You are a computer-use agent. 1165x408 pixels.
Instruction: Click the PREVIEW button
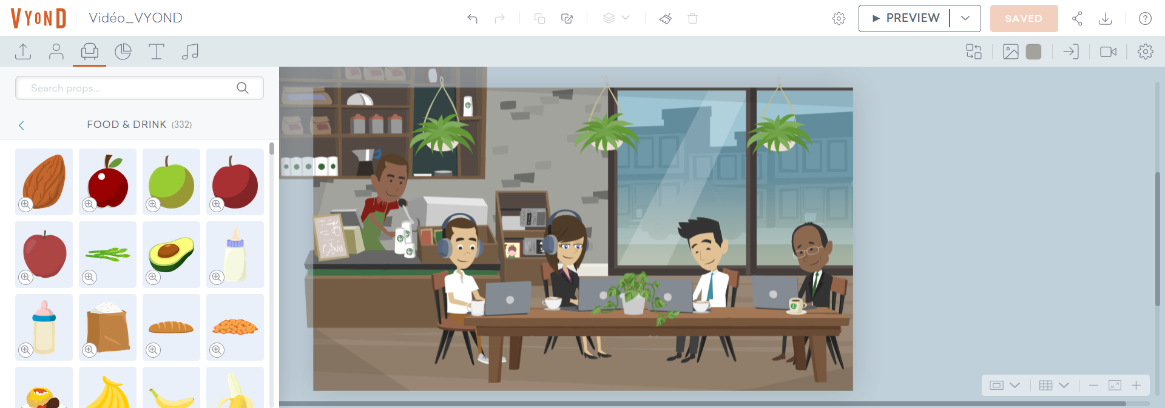pyautogui.click(x=905, y=18)
